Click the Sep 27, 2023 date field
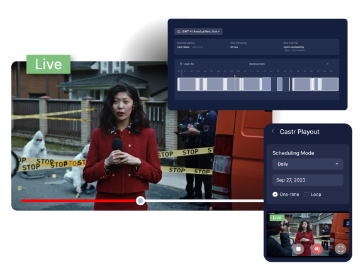 pyautogui.click(x=308, y=180)
